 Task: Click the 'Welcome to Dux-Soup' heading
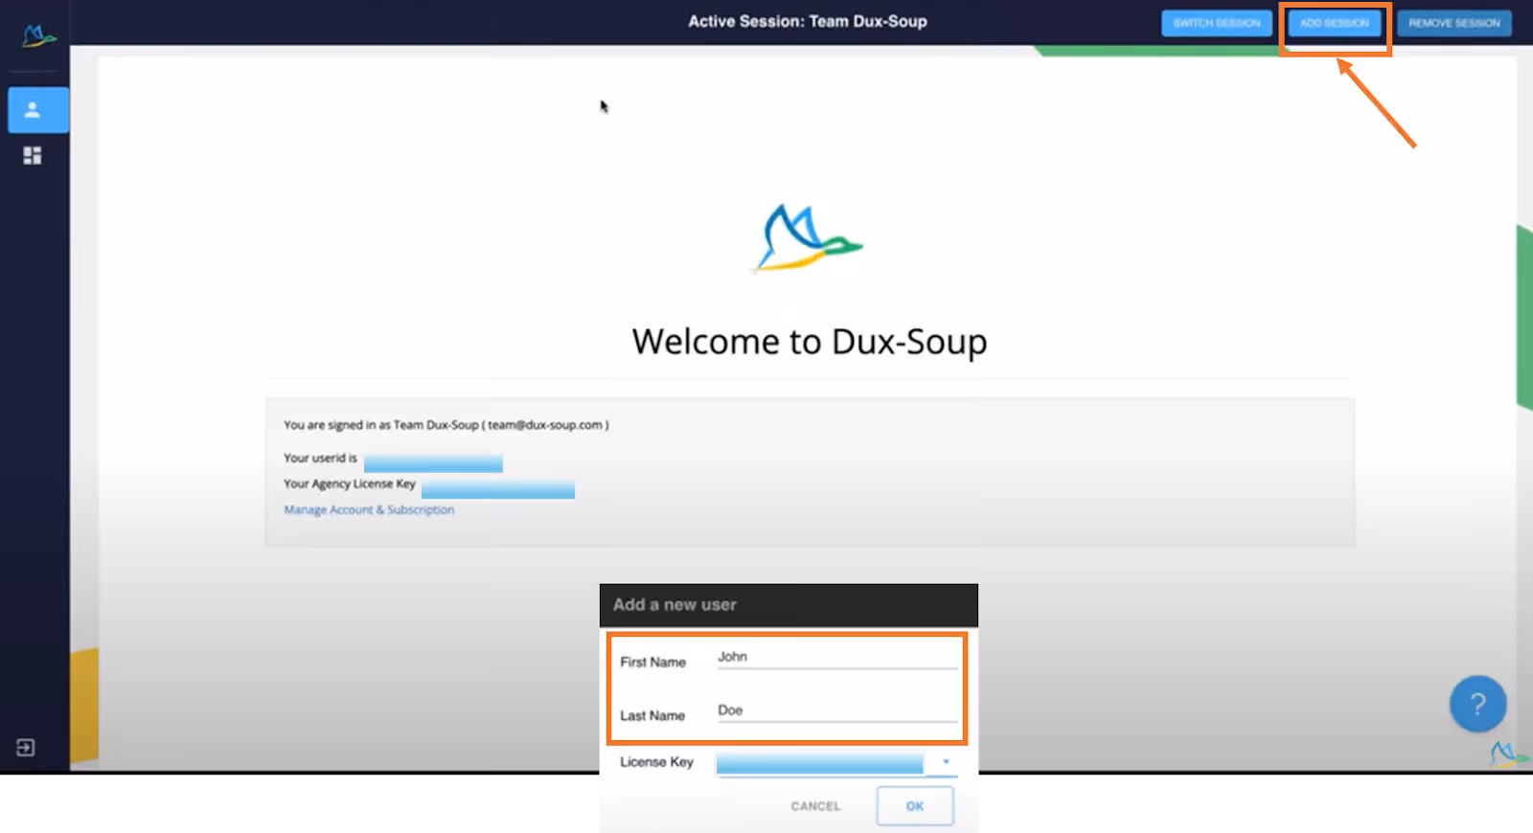click(810, 342)
